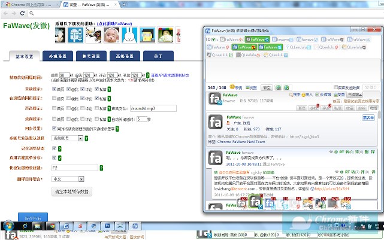Select the first gray FaWave account in TO row
The height and width of the screenshot is (240, 384).
tap(231, 39)
